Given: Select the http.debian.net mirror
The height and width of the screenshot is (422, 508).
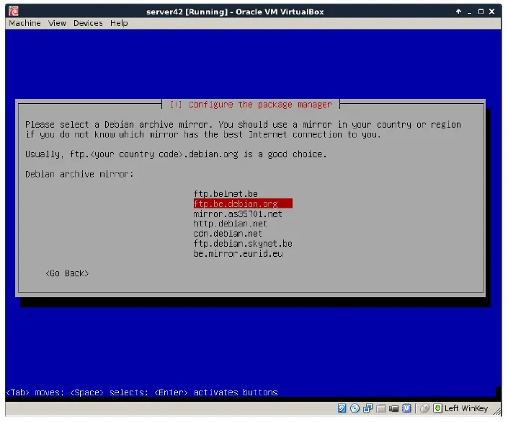Looking at the screenshot, I should (x=230, y=224).
